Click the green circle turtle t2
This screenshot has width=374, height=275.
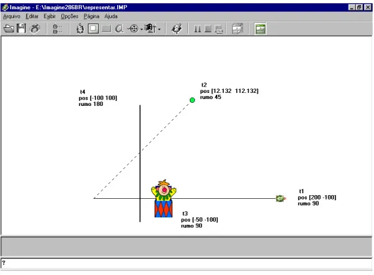(192, 100)
